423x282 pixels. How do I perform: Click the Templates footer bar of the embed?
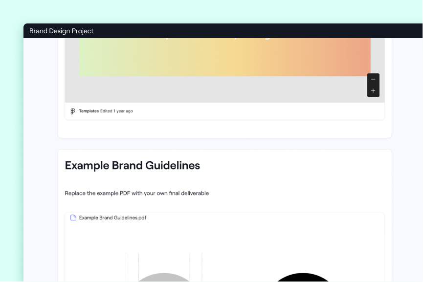click(x=224, y=111)
